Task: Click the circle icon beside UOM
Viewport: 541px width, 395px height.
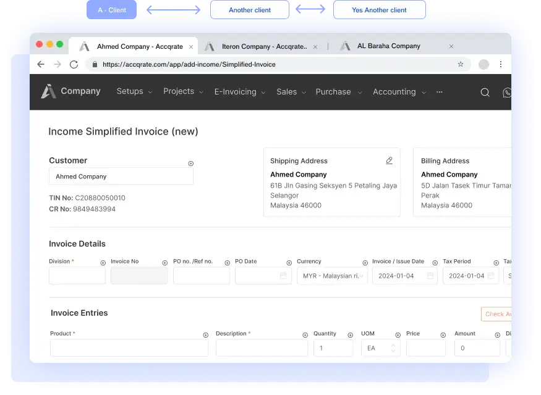Action: 398,335
